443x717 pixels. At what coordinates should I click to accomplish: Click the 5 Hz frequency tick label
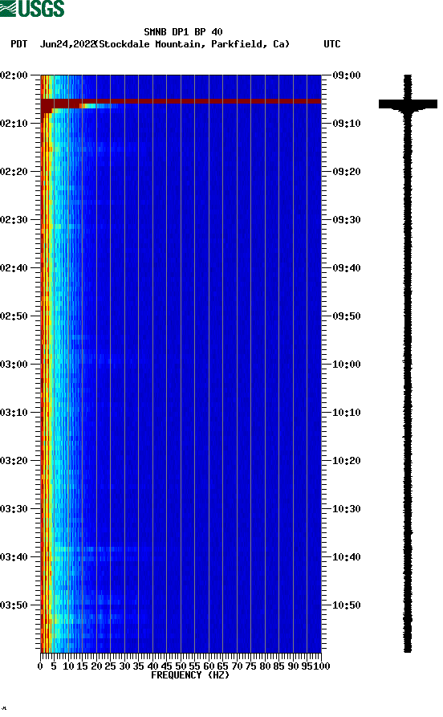tap(54, 666)
